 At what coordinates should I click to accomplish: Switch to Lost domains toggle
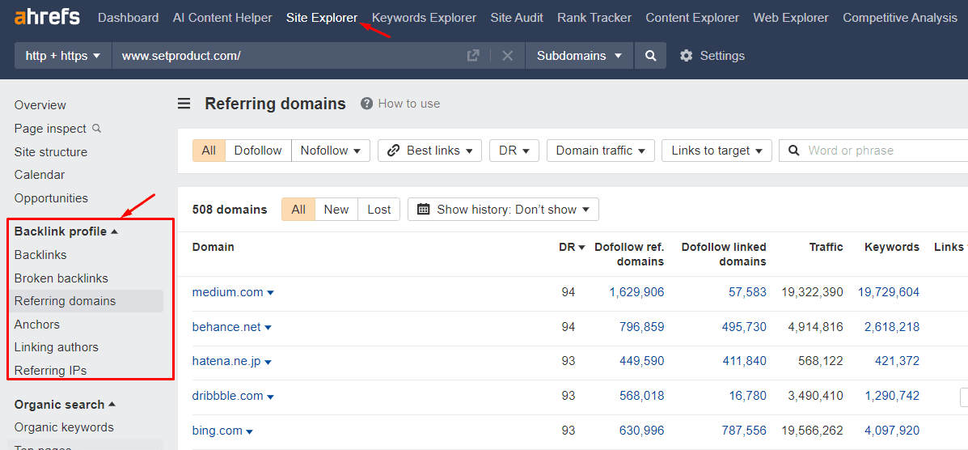[378, 209]
